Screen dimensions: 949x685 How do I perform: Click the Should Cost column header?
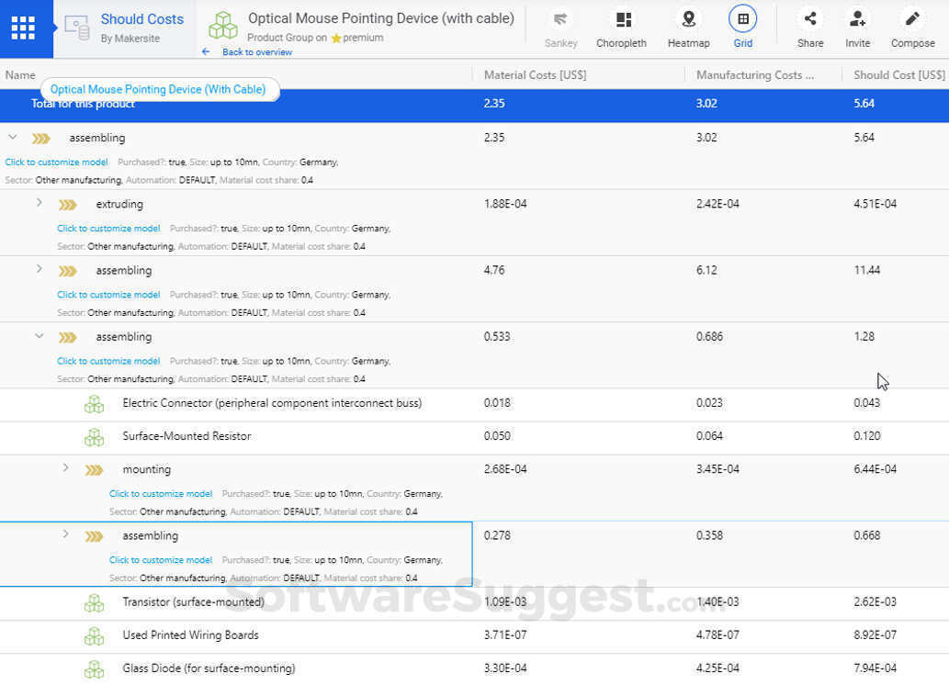898,75
